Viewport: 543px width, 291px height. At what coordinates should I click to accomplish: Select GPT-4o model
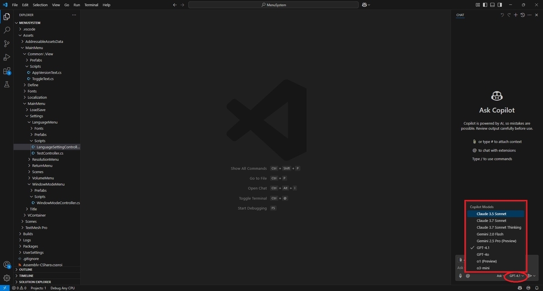[x=495, y=254]
